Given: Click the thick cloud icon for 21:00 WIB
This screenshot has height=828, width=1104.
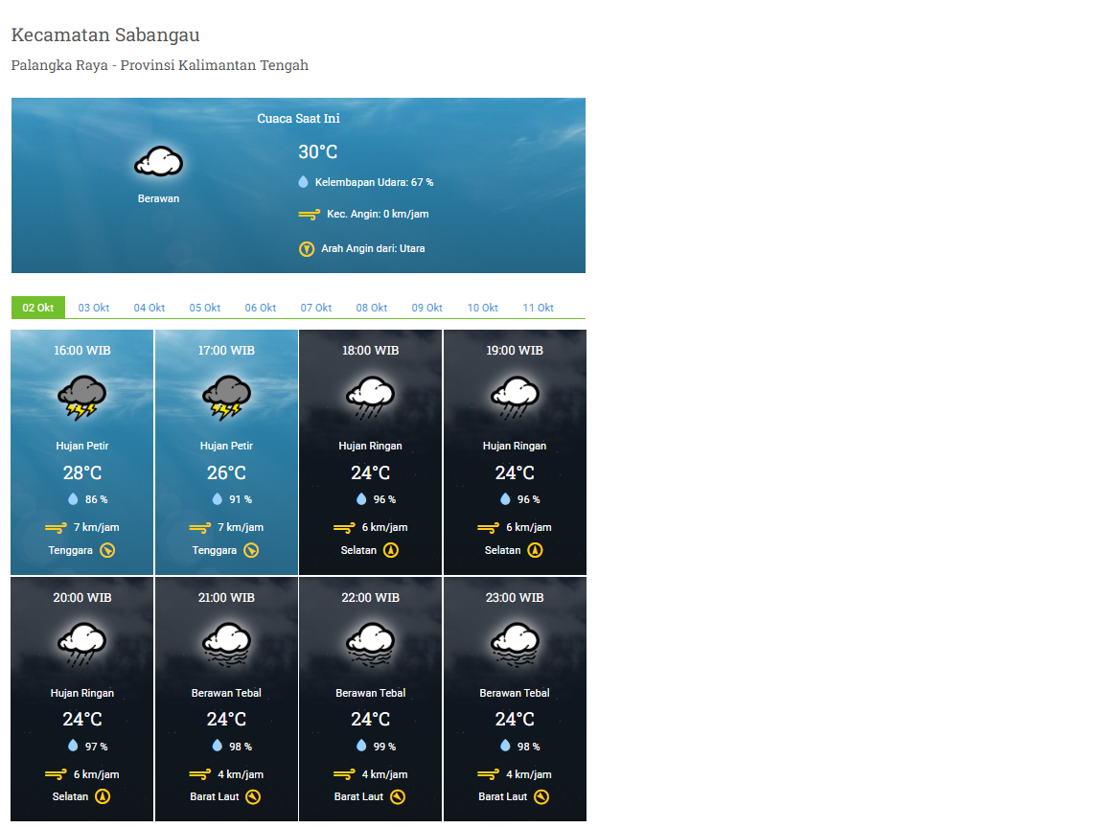Looking at the screenshot, I should click(x=226, y=644).
